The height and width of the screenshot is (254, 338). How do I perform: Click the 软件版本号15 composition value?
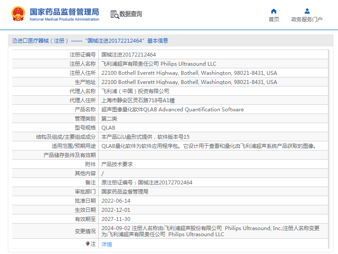pos(146,137)
